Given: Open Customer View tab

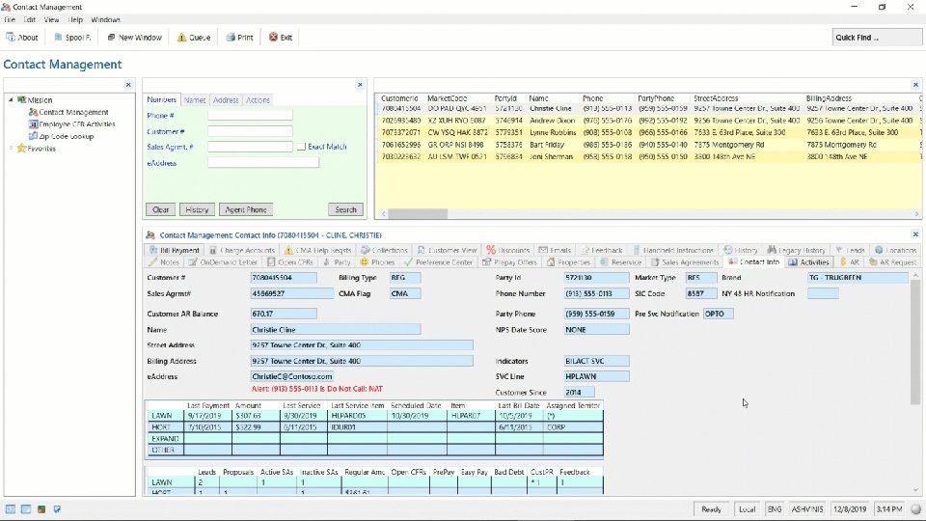Looking at the screenshot, I should coord(447,250).
